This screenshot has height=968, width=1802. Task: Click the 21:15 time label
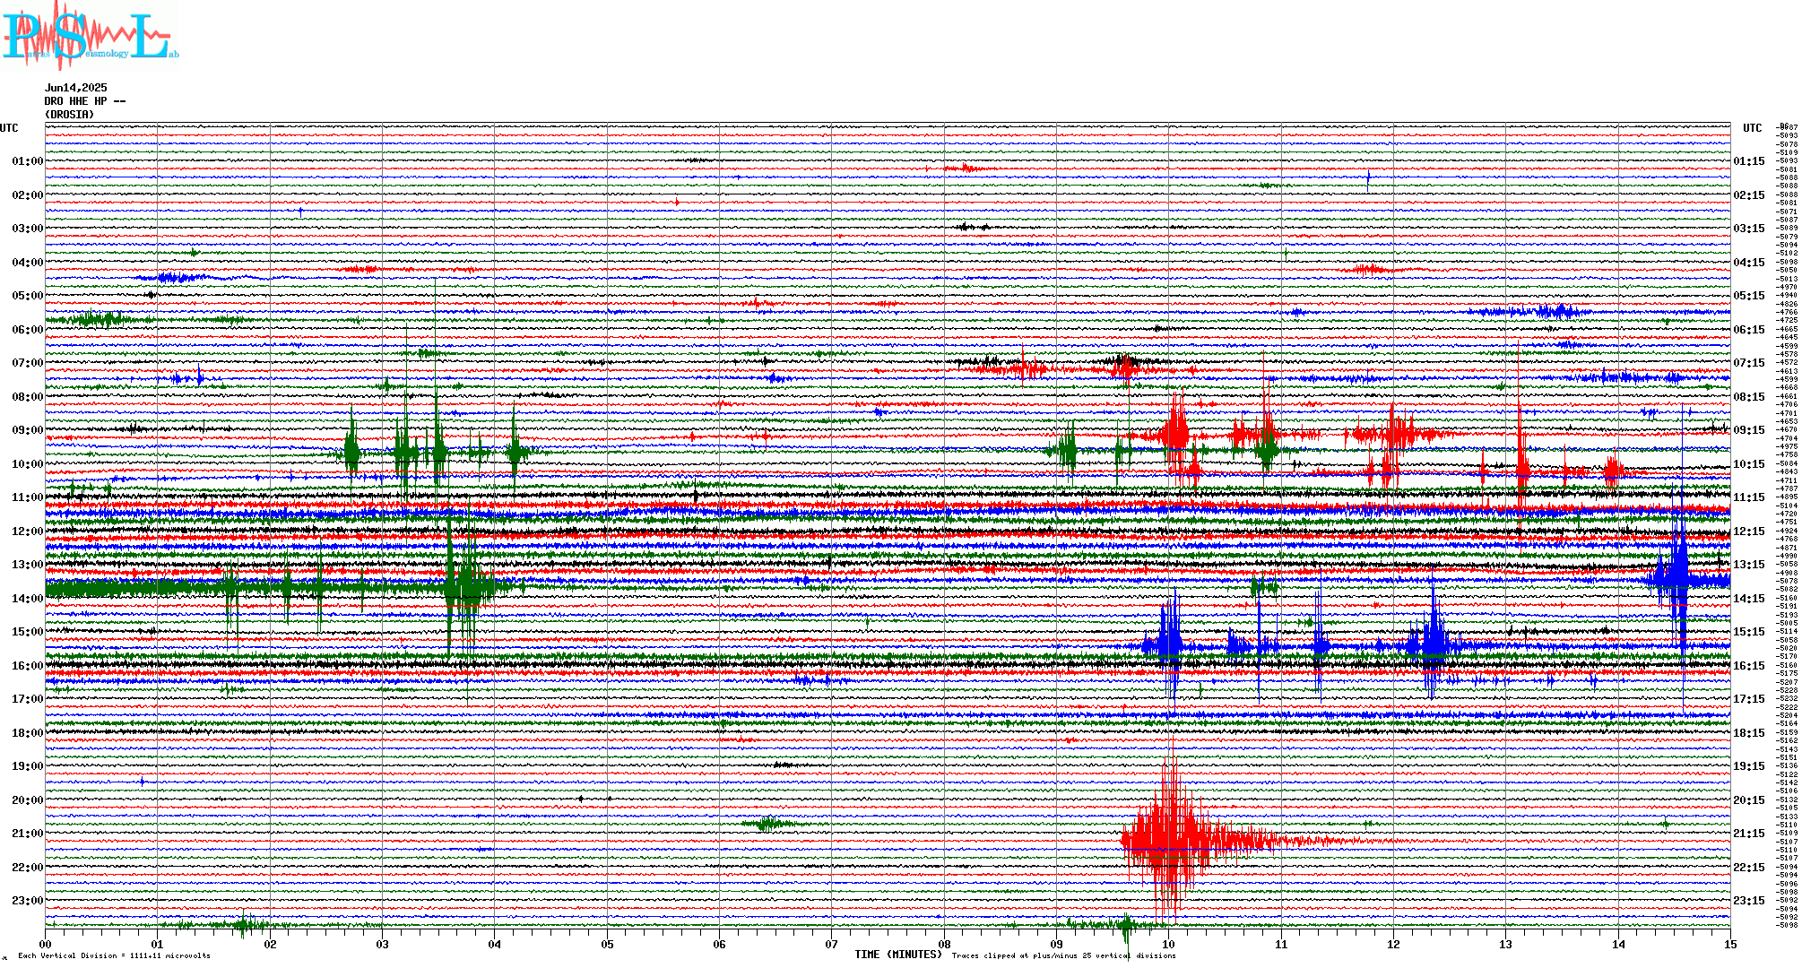coord(1749,834)
